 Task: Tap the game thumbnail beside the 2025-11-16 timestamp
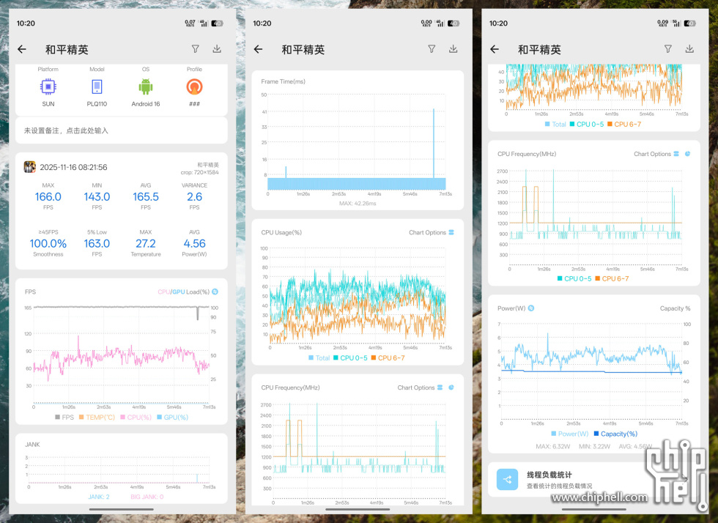pyautogui.click(x=30, y=167)
